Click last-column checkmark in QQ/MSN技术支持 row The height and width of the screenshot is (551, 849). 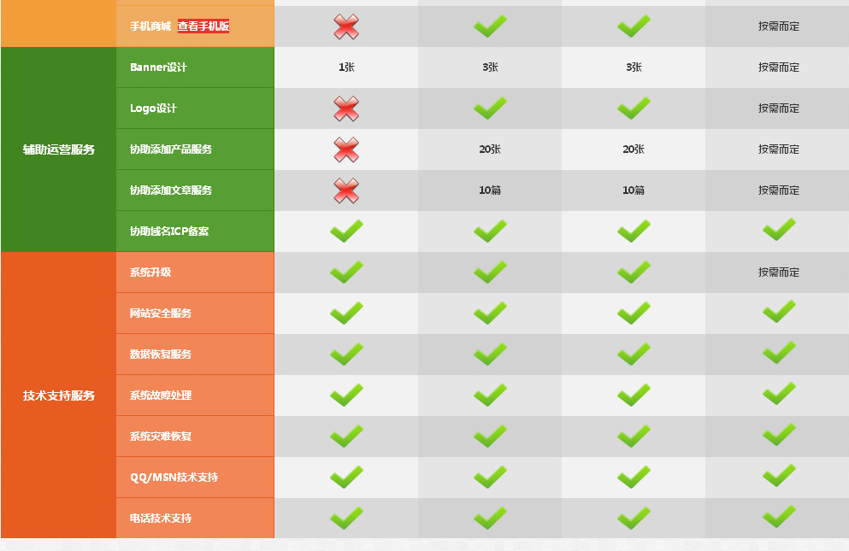(x=779, y=475)
